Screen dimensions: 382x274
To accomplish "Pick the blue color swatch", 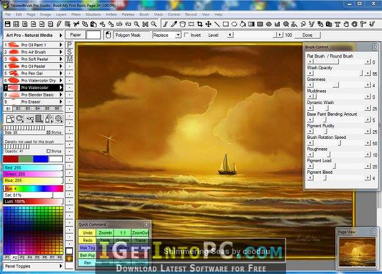I will 41,159.
